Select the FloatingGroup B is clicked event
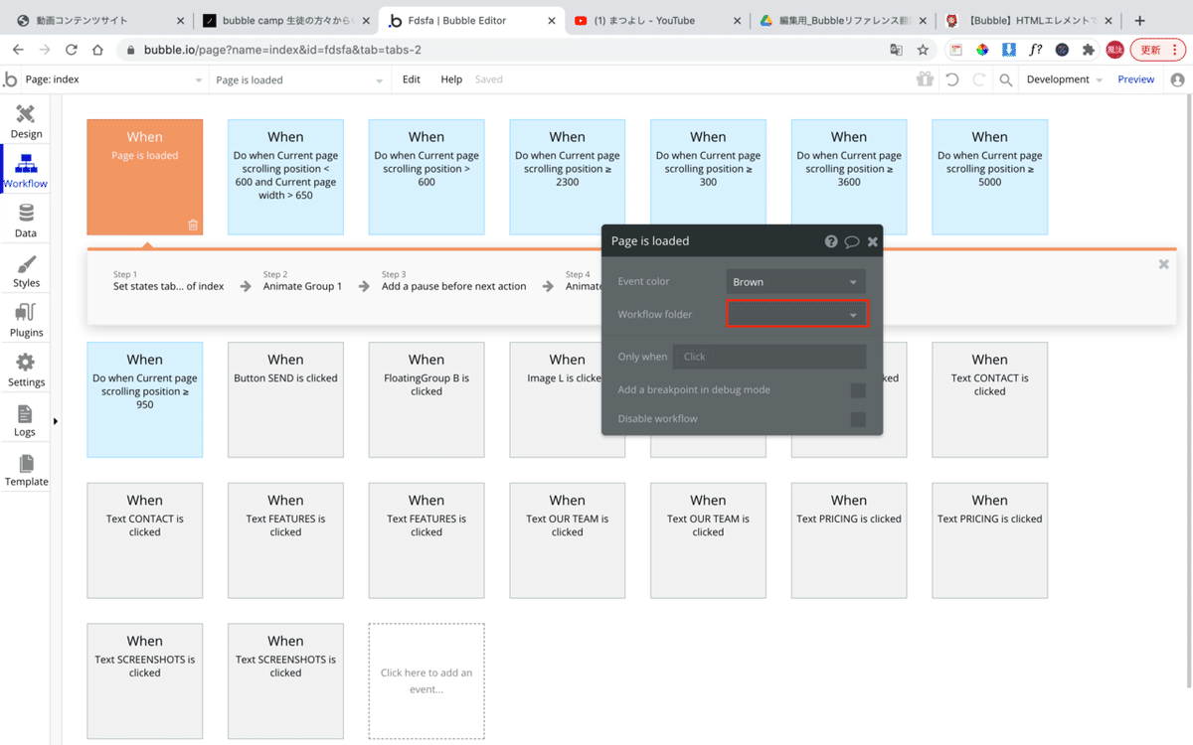 click(x=426, y=399)
